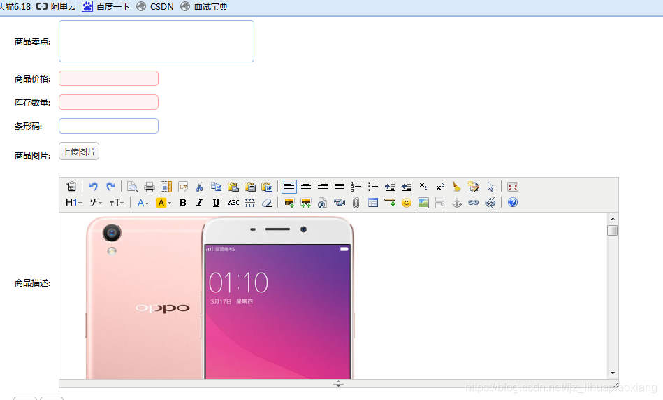Click the Select All cursor icon
The height and width of the screenshot is (400, 663).
click(490, 186)
